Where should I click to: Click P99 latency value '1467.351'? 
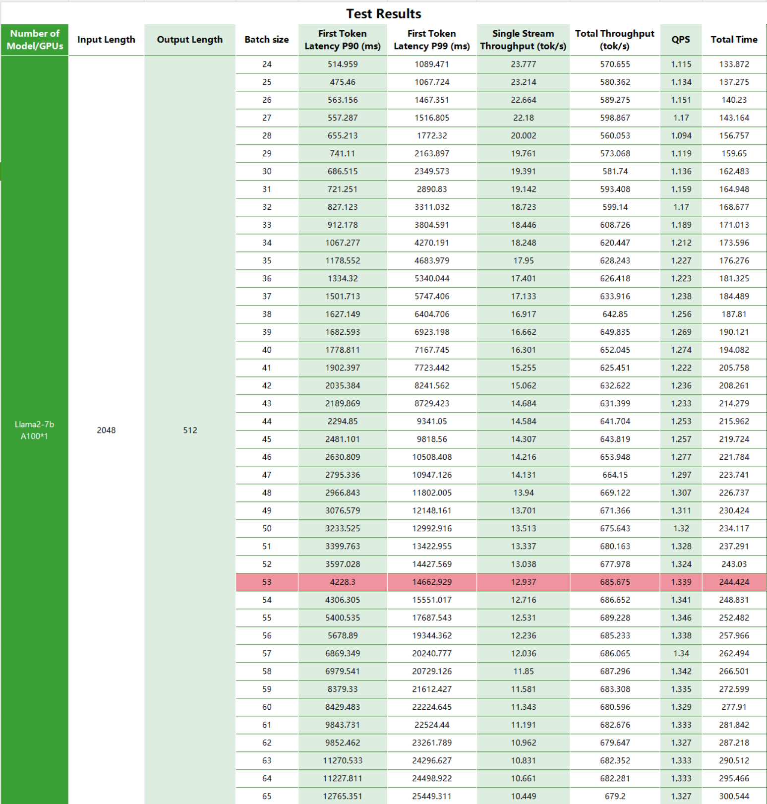(432, 100)
